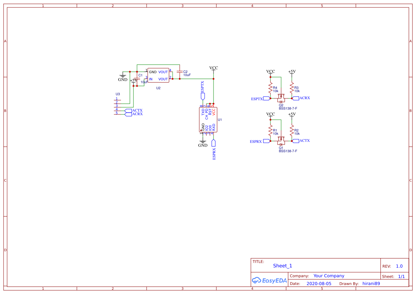Click the red VCC pin label inside U1
The image size is (416, 294).
214,112
